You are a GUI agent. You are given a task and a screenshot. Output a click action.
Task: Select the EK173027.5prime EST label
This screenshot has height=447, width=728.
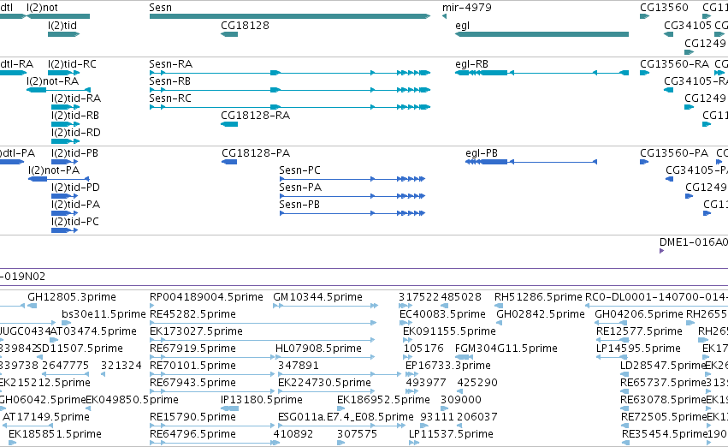pos(196,331)
